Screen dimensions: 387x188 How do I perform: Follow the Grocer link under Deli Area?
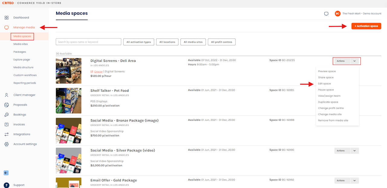[x=98, y=72]
